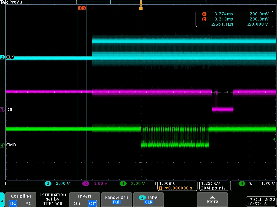277x207 pixels.
Task: Set coupling to DC
Action: click(x=13, y=203)
